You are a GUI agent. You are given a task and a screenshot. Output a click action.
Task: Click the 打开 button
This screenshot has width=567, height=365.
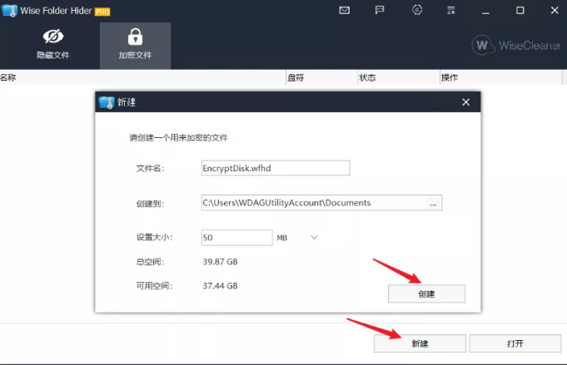click(x=514, y=343)
